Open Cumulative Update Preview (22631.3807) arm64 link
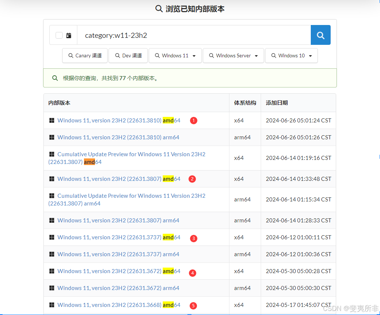The width and height of the screenshot is (380, 315). (x=127, y=200)
